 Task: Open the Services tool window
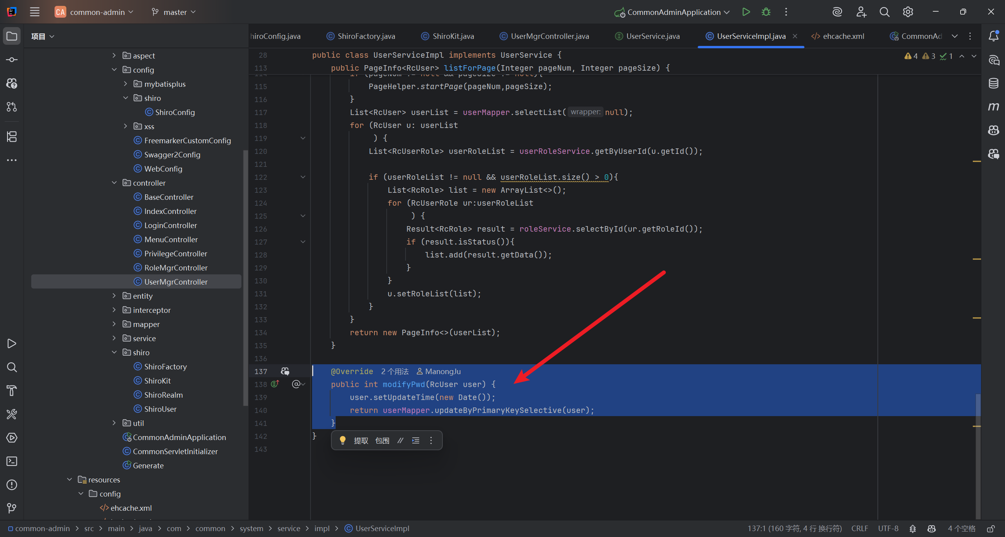(12, 438)
